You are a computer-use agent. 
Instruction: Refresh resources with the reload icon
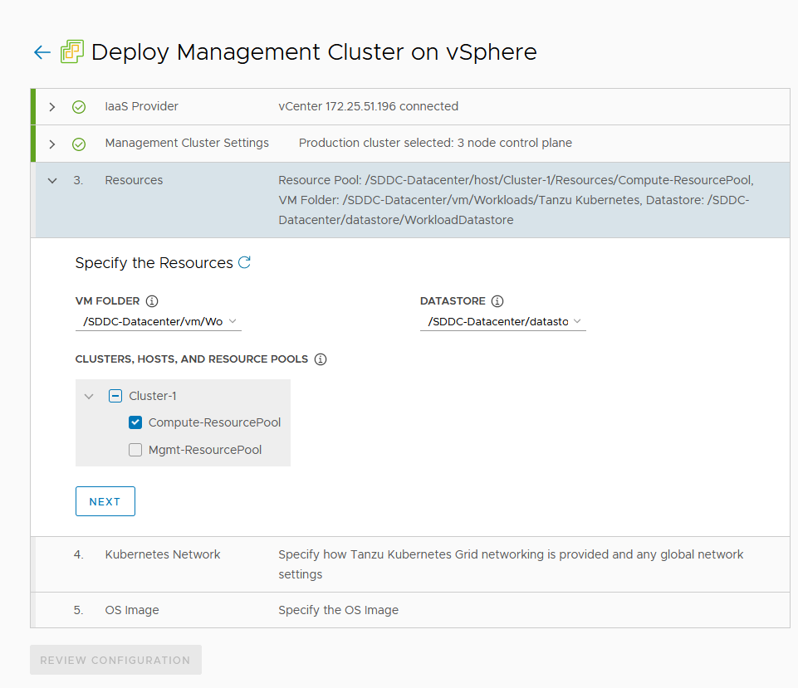coord(245,262)
